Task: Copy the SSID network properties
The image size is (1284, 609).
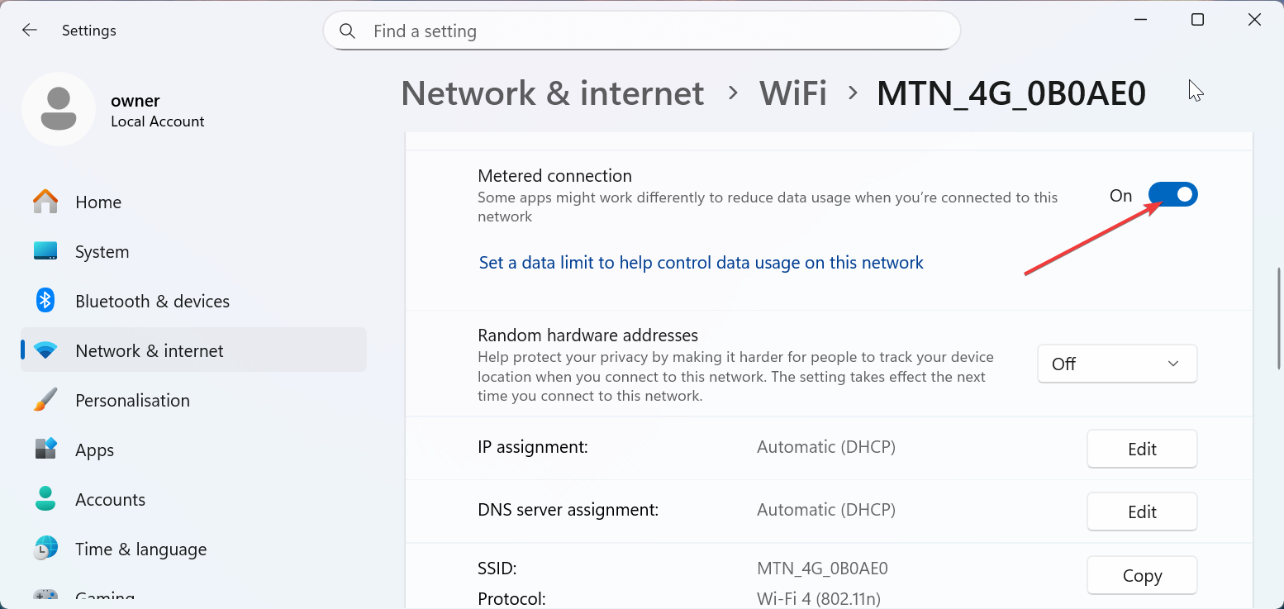Action: point(1141,575)
